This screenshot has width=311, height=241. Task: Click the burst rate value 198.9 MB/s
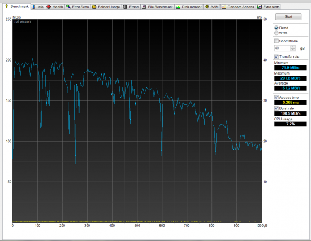291,113
